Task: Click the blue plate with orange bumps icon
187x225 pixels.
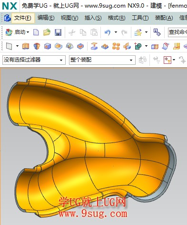Action: (x=105, y=46)
